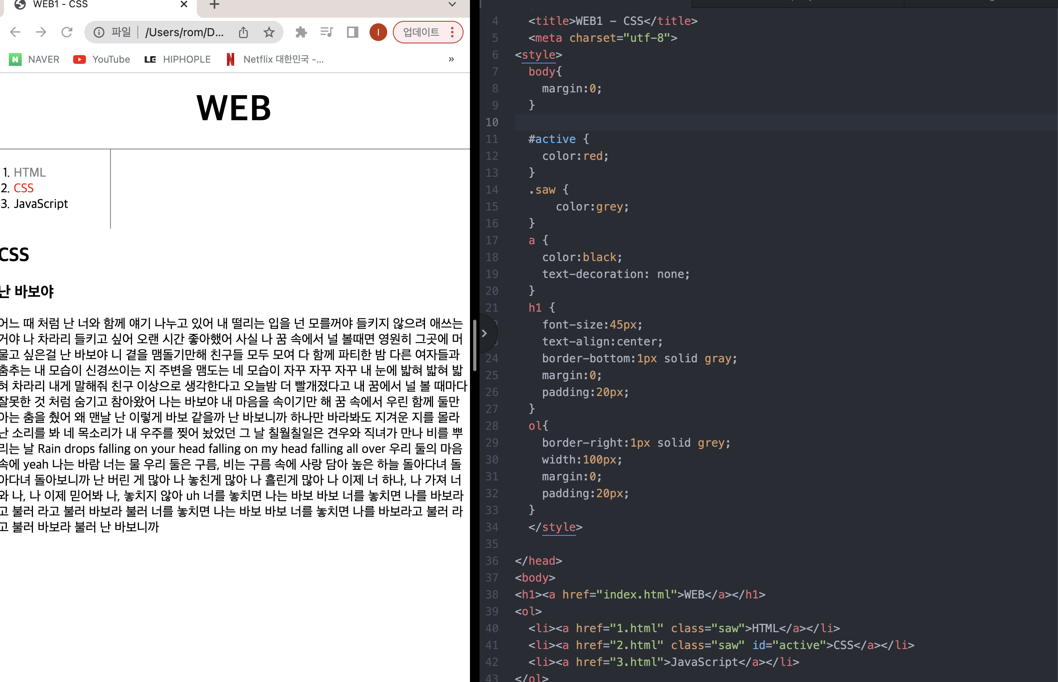Click the opening <style> tag

539,55
